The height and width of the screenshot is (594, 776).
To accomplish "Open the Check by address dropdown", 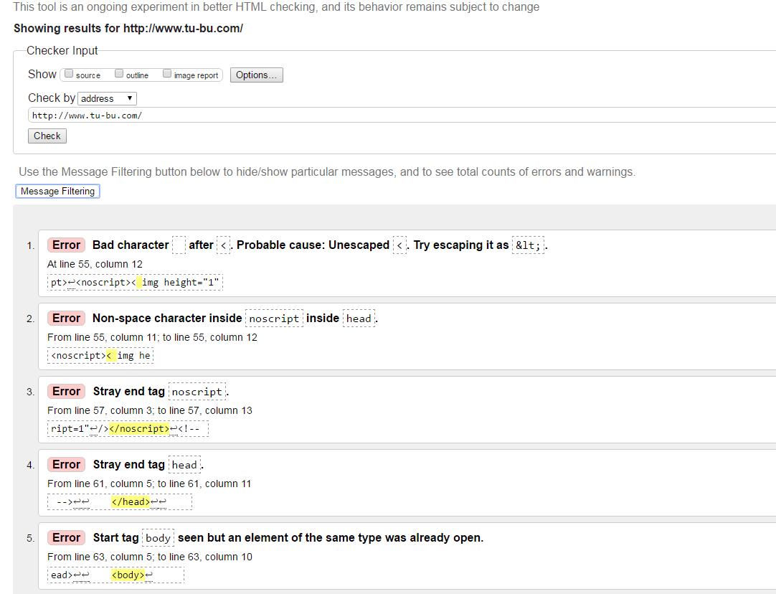I will pyautogui.click(x=107, y=98).
